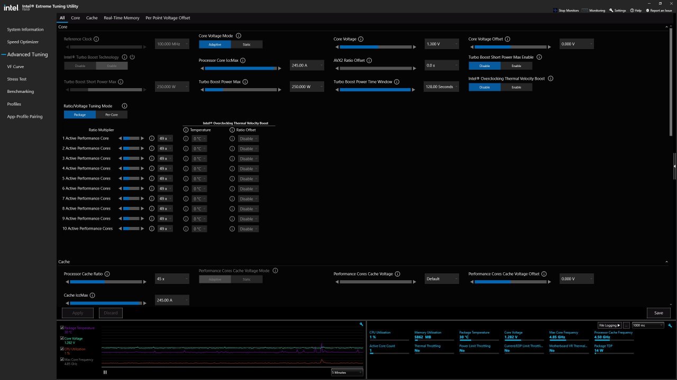Click the Apply button
This screenshot has height=380, width=677.
coord(77,312)
